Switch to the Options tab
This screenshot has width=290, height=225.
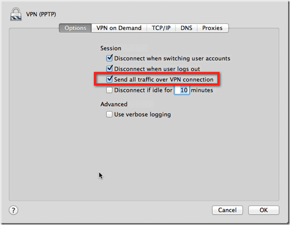[75, 28]
